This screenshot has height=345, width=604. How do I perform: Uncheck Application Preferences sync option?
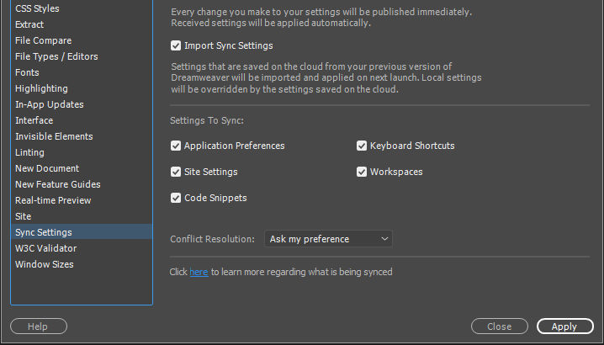pyautogui.click(x=176, y=146)
